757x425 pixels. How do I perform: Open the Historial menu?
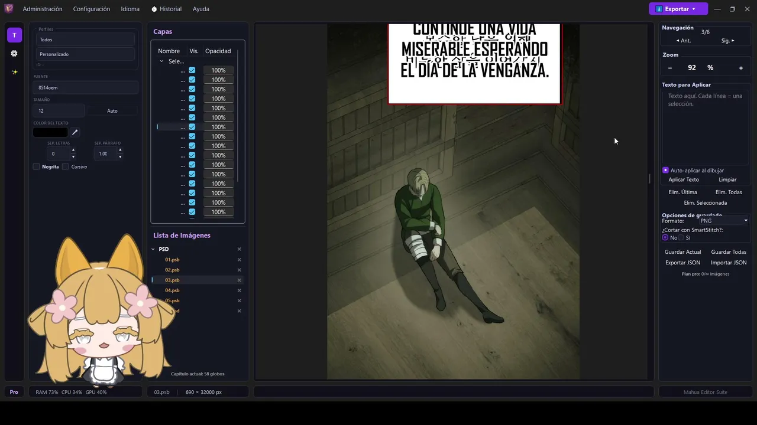point(166,9)
